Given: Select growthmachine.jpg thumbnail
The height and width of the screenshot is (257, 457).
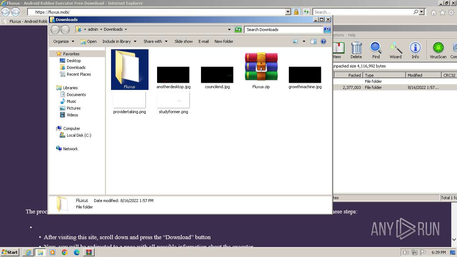Looking at the screenshot, I should (x=305, y=75).
